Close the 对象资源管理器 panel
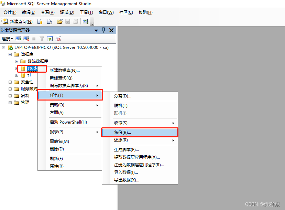This screenshot has height=210, width=285. pyautogui.click(x=111, y=30)
